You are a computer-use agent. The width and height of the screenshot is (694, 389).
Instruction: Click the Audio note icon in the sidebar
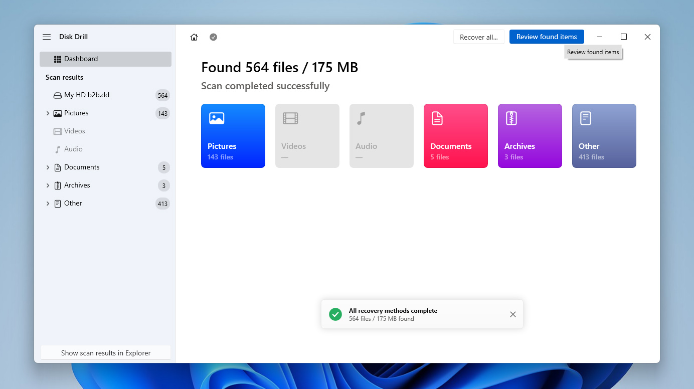click(58, 149)
